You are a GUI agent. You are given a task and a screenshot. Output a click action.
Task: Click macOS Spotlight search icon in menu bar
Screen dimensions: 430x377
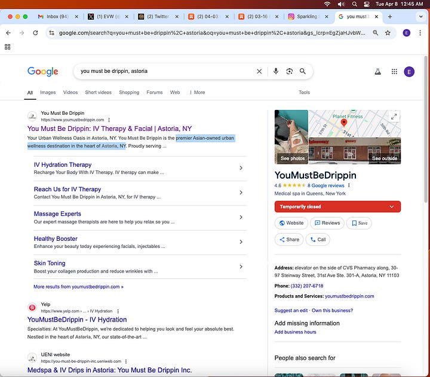click(355, 4)
